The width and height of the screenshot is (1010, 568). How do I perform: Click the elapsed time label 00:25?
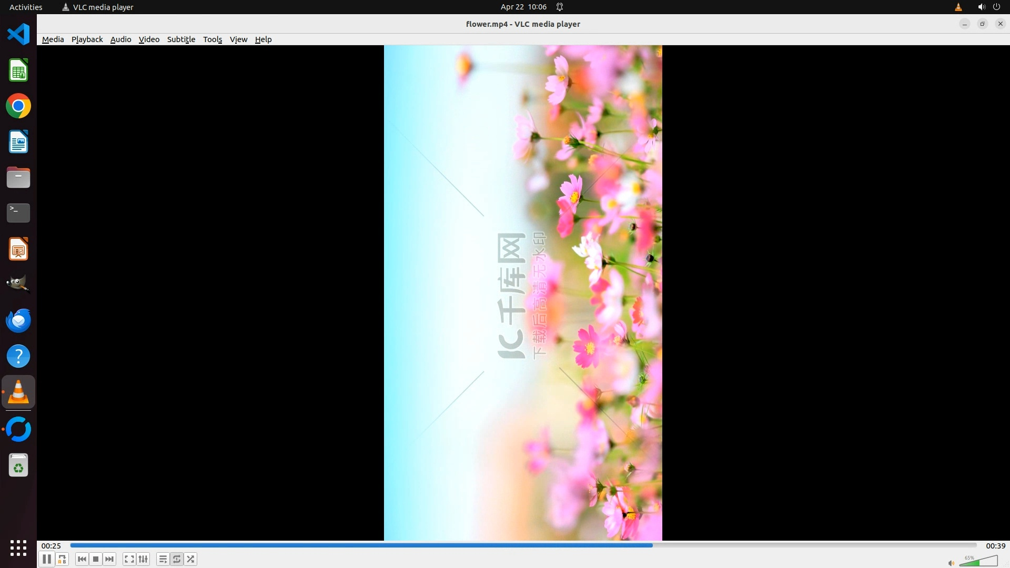point(51,546)
